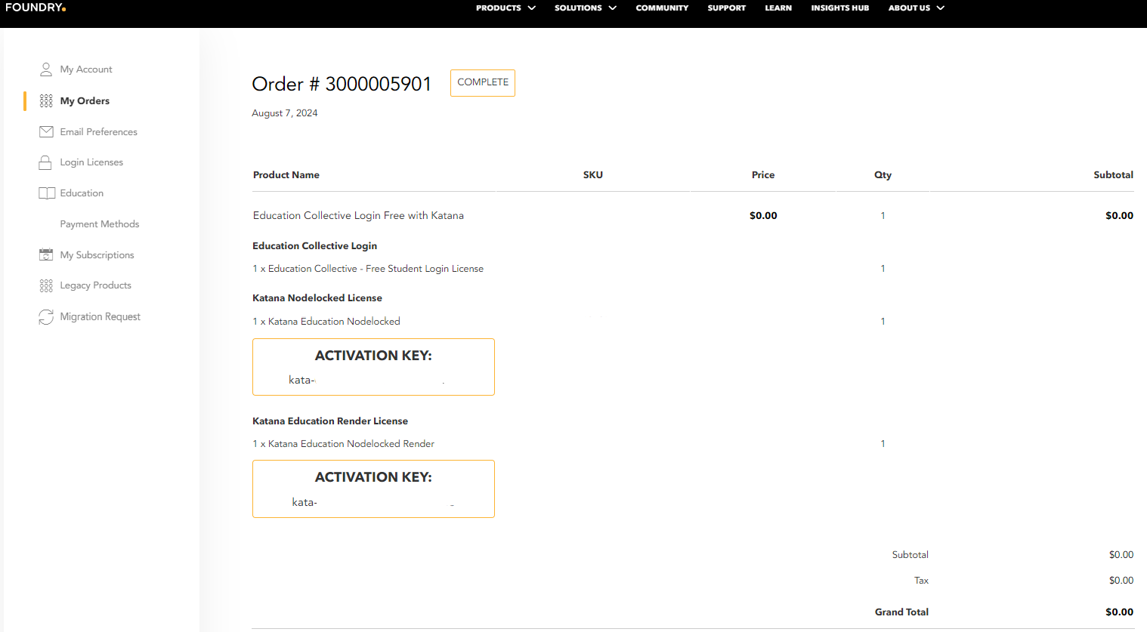Screen dimensions: 1147x632
Task: Open Login Licenses link
Action: [x=91, y=162]
